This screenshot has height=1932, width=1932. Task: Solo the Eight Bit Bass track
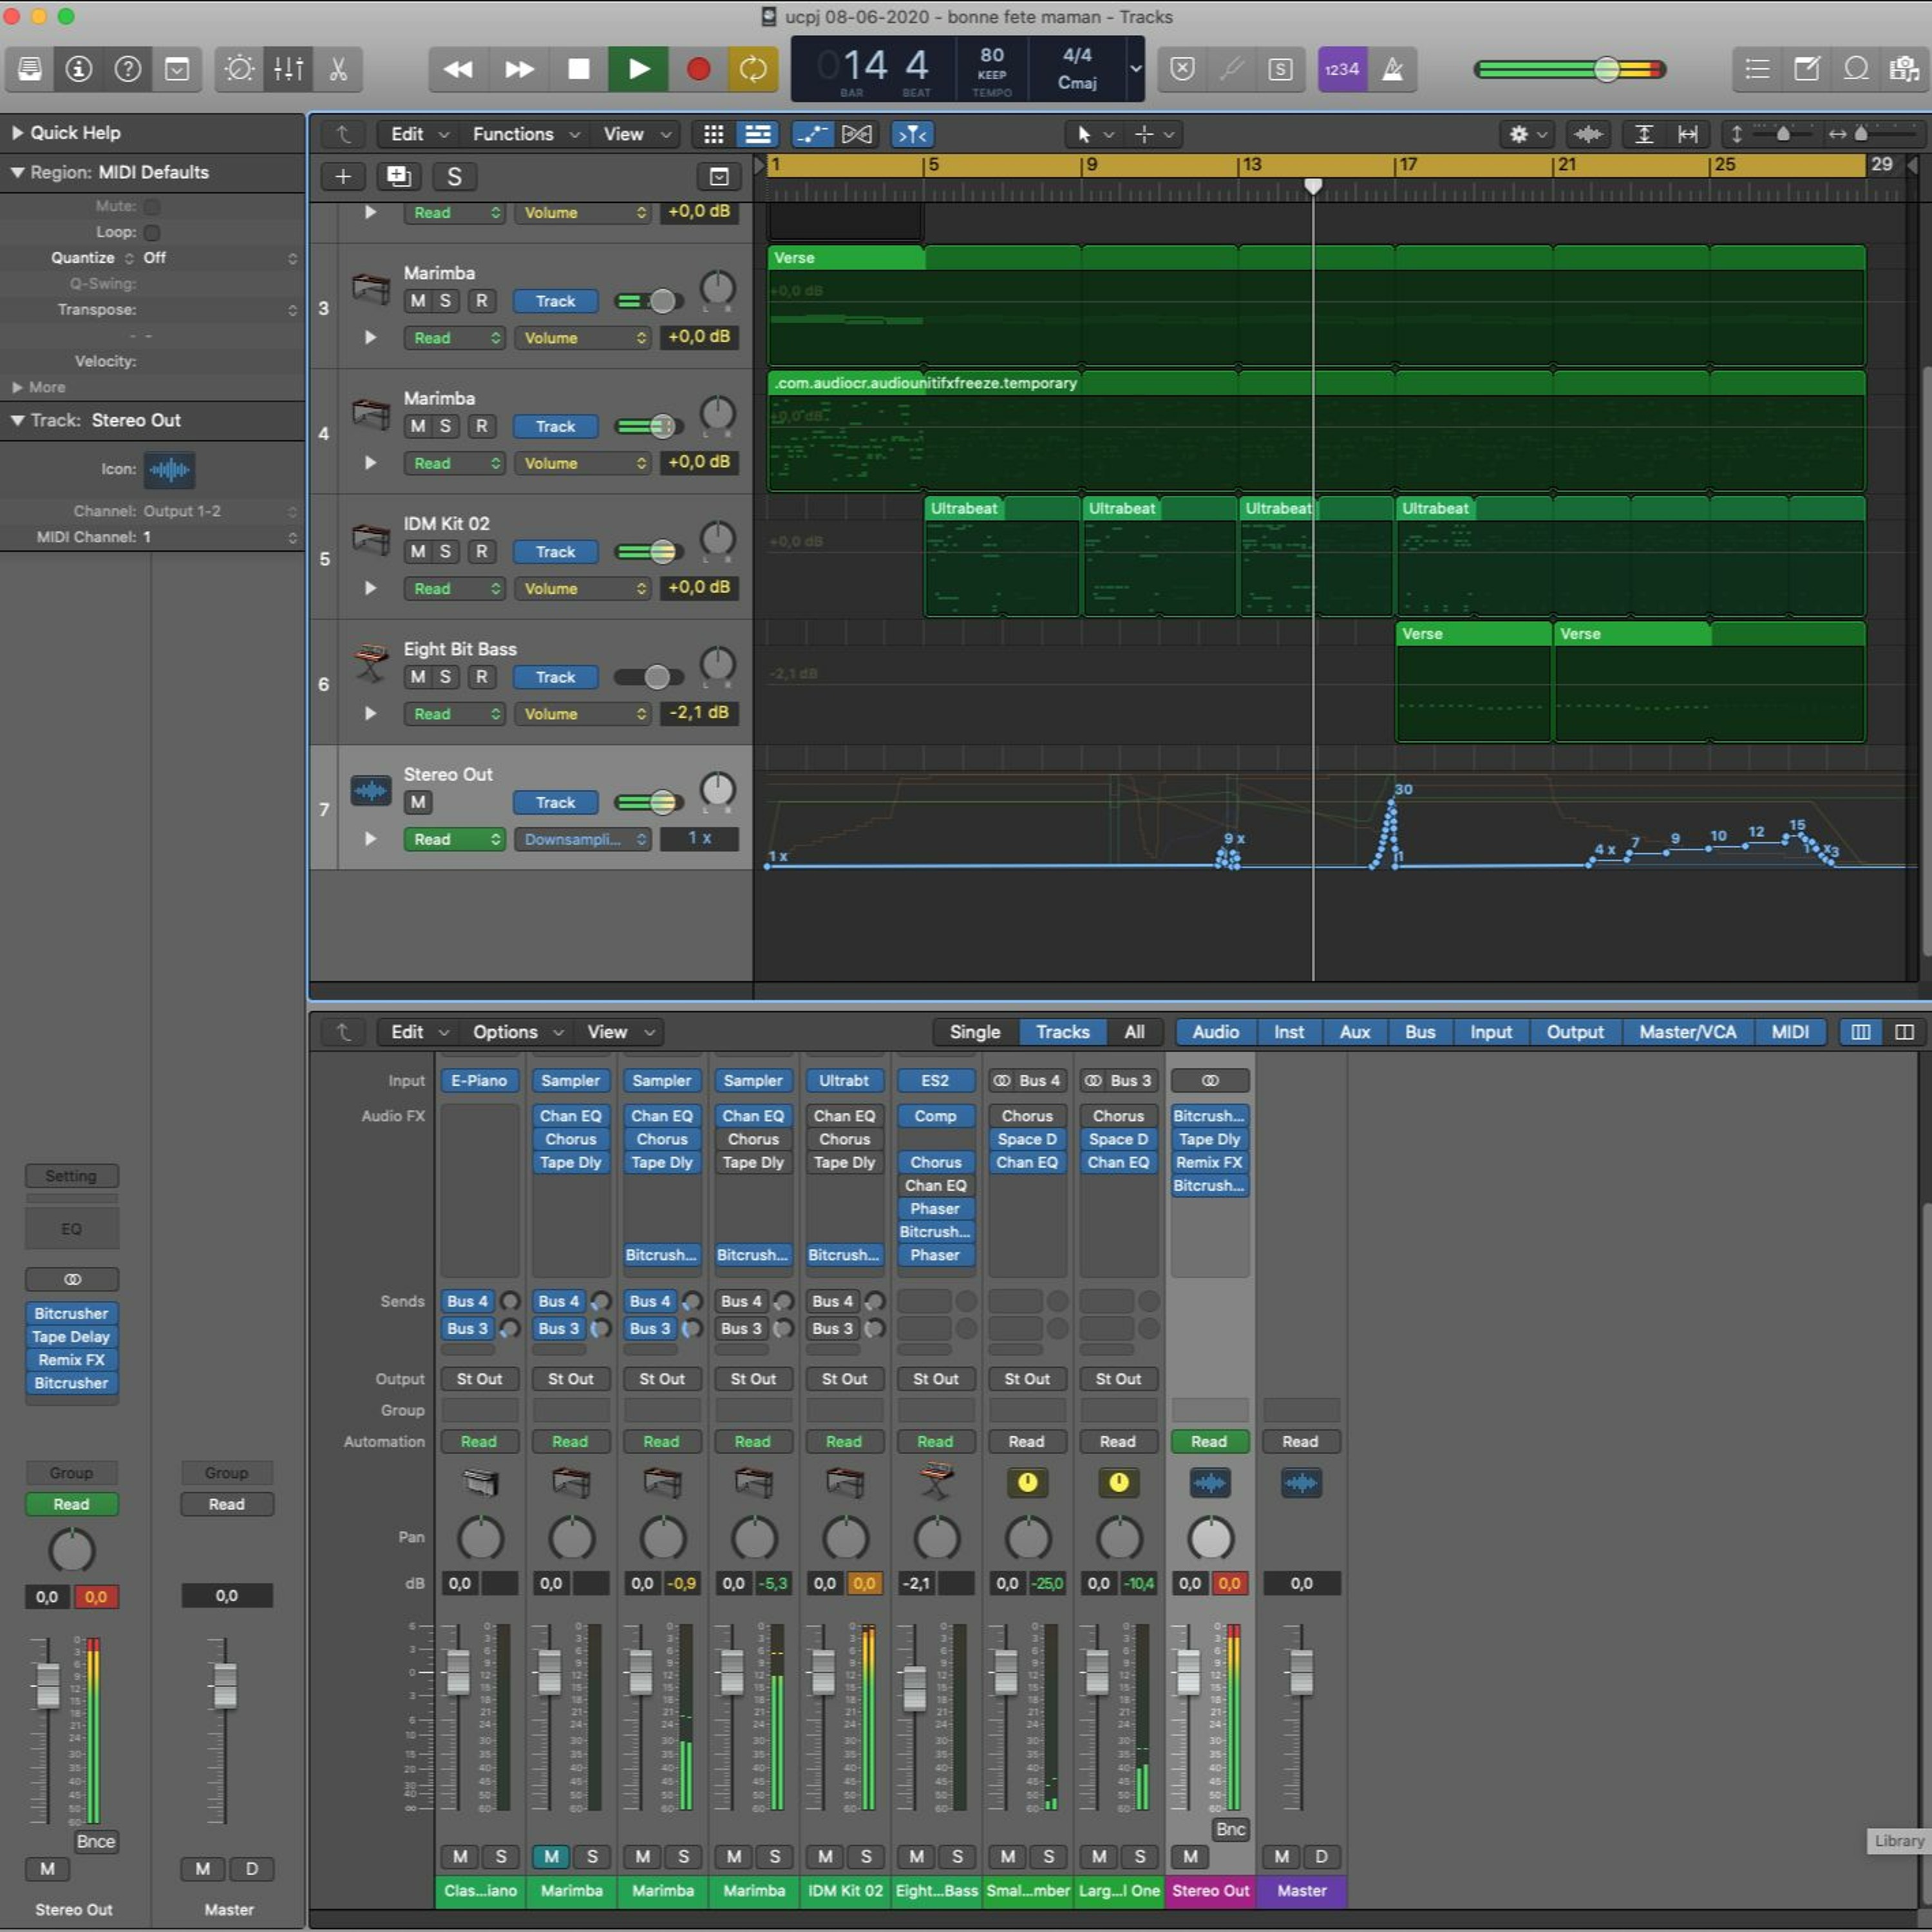tap(445, 677)
